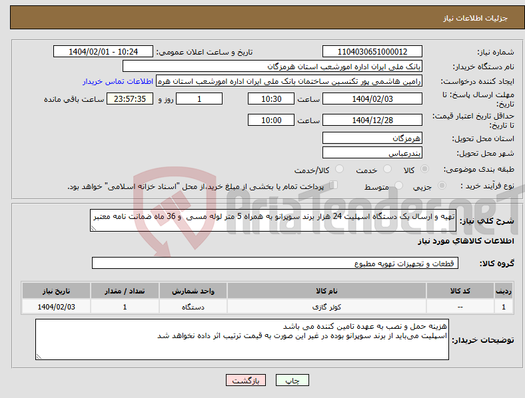The width and height of the screenshot is (525, 398).
Task: Click the واحد شمارش column header
Action: pyautogui.click(x=193, y=291)
